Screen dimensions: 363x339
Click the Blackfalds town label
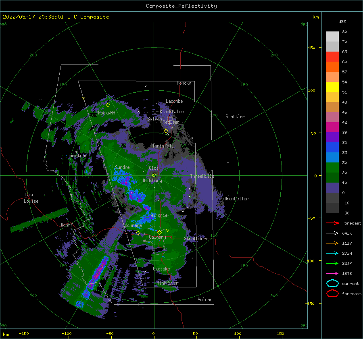(x=171, y=112)
